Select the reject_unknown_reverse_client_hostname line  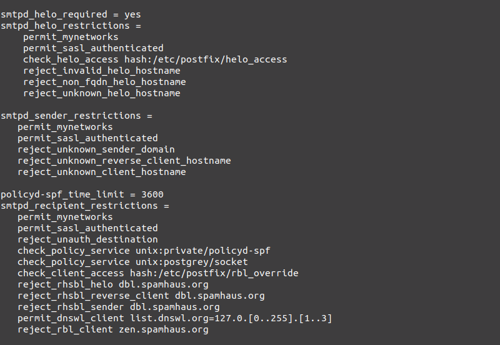124,161
